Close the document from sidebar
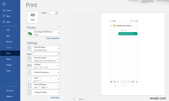The width and height of the screenshot is (169, 101). 8,71
